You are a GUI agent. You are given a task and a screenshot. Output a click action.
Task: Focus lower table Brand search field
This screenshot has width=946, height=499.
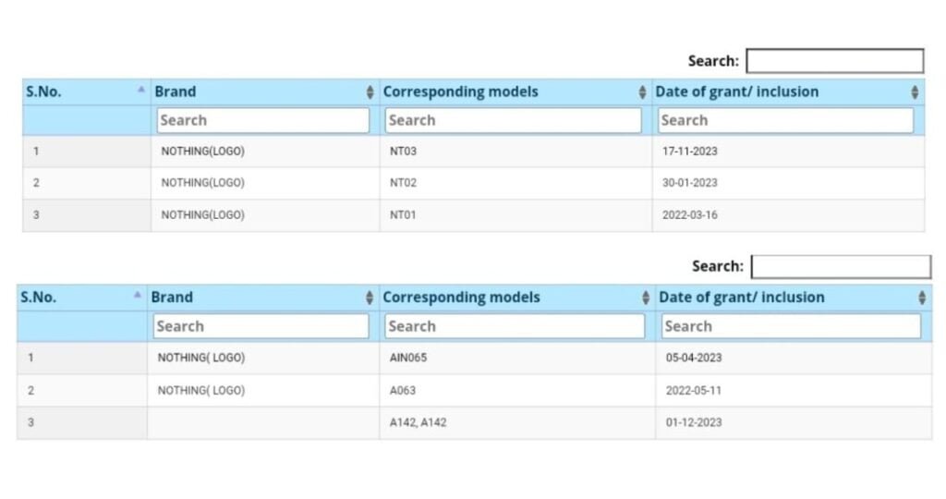point(261,326)
